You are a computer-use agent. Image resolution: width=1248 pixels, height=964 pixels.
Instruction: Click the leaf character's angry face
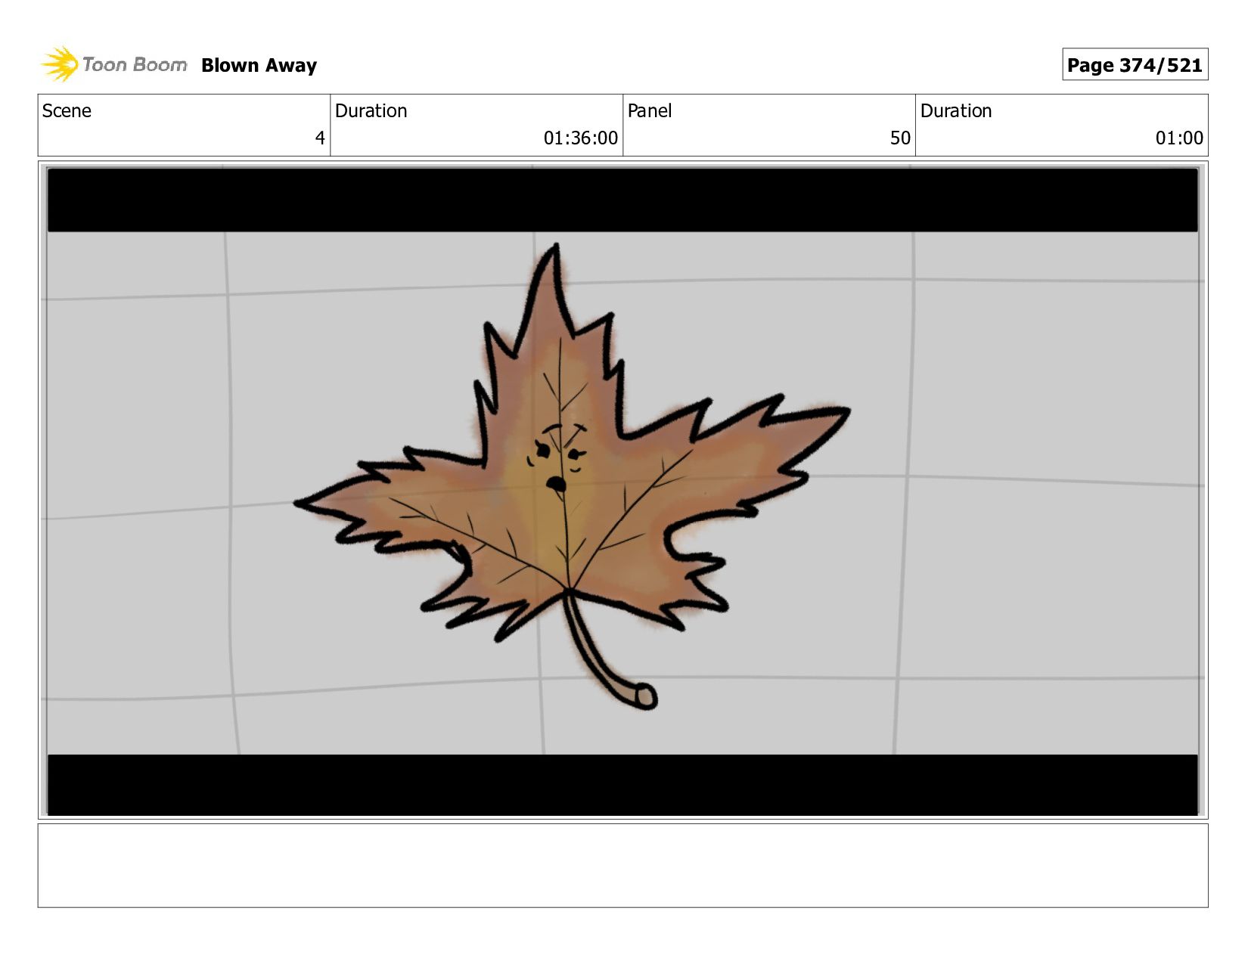558,458
